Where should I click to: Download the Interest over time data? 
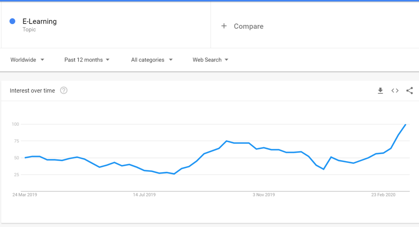380,91
